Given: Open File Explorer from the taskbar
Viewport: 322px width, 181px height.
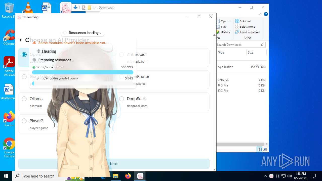Looking at the screenshot, I should (115, 176).
